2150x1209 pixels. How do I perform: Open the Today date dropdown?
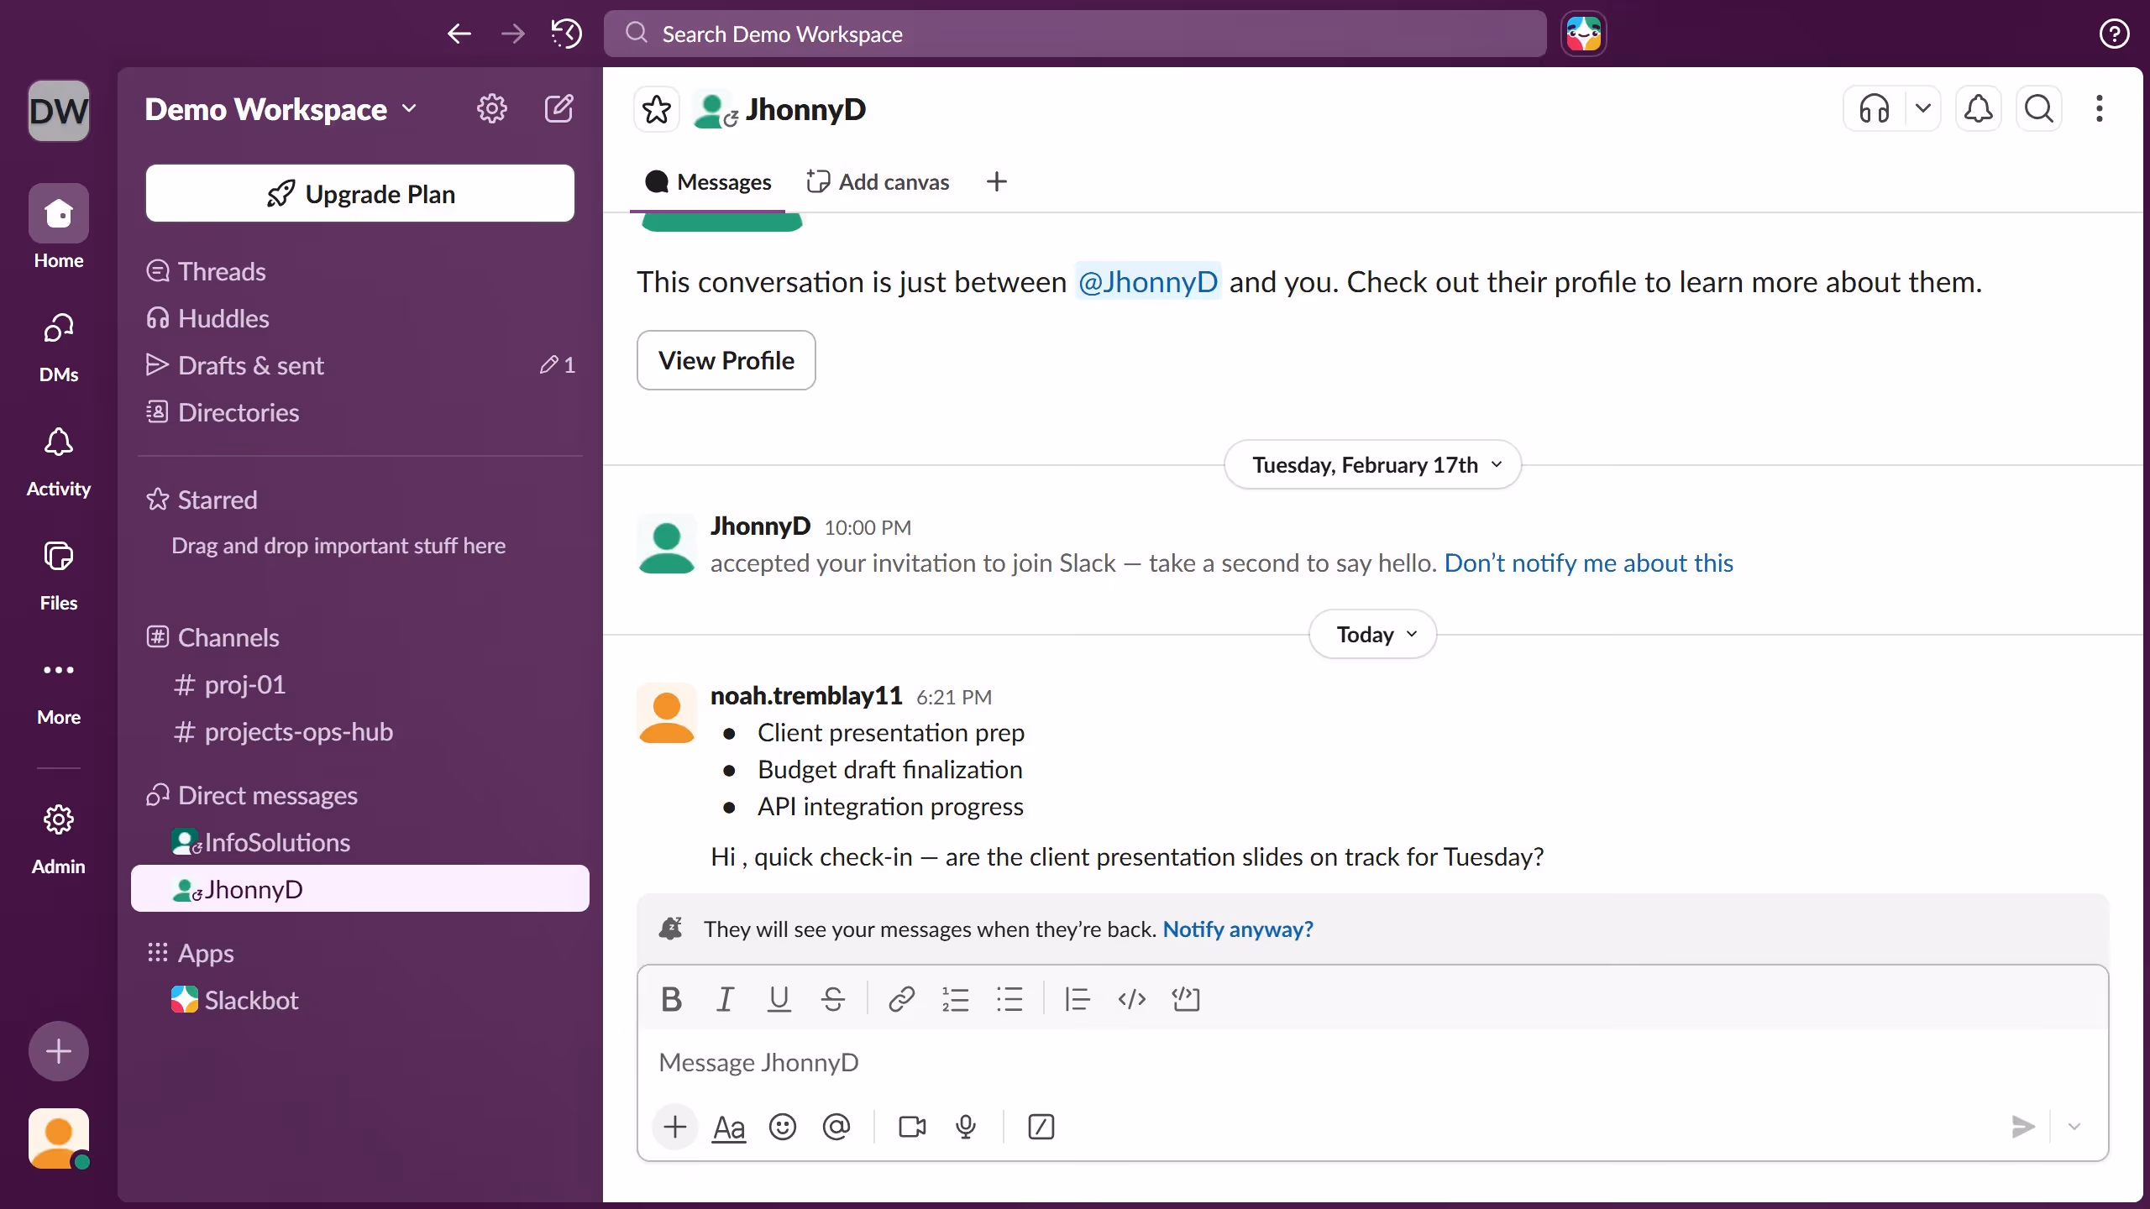pos(1372,634)
